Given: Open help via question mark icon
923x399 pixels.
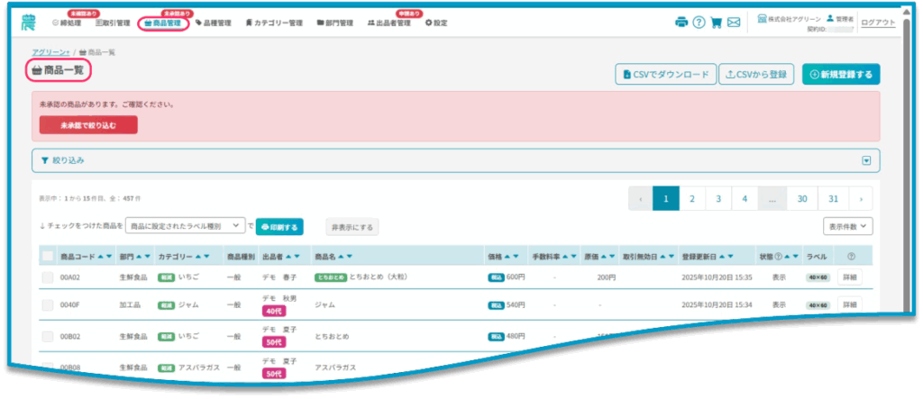Looking at the screenshot, I should tap(699, 23).
